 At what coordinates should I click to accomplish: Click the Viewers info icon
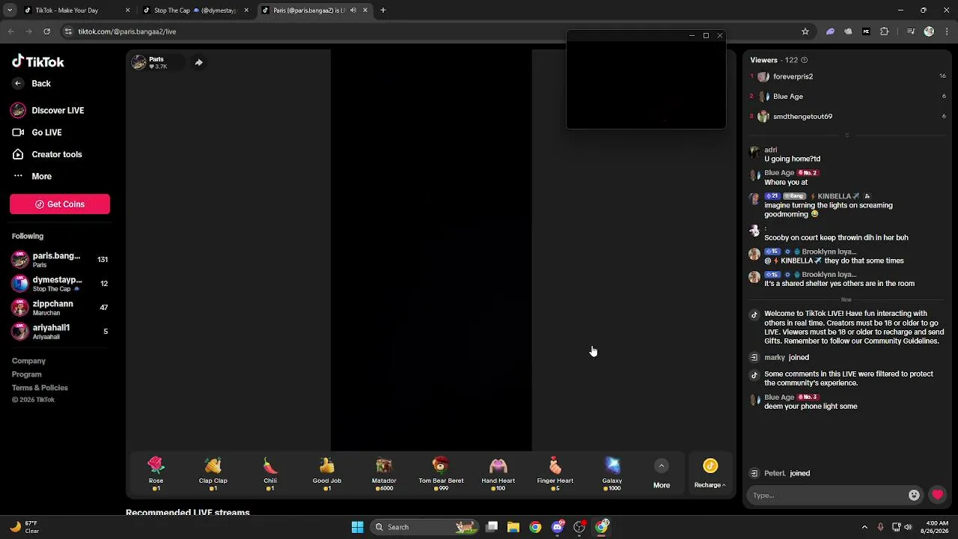[x=805, y=60]
